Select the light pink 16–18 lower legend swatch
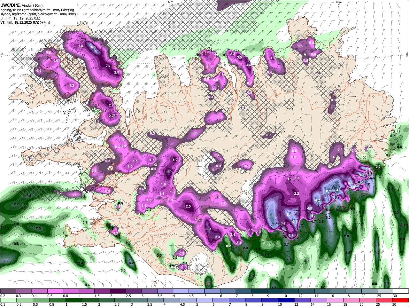Screen dimensions: 409x307 coord(336,300)
